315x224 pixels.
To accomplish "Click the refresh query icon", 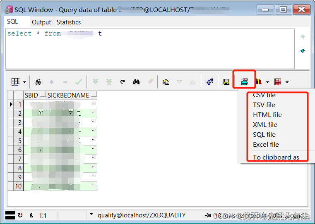I will tap(123, 81).
